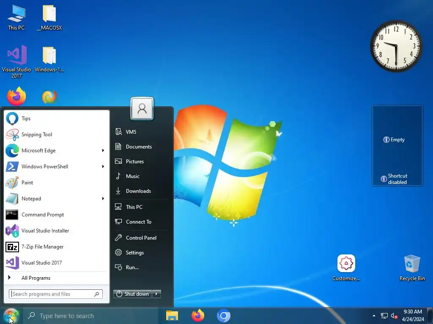The image size is (433, 324).
Task: Open File Explorer from taskbar
Action: (172, 316)
